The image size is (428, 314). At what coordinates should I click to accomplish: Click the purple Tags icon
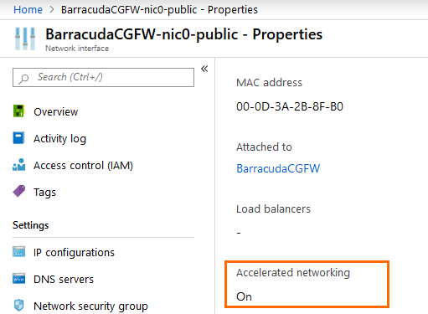[x=18, y=192]
